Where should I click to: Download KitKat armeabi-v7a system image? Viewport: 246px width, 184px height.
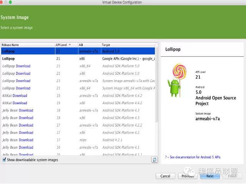20,95
